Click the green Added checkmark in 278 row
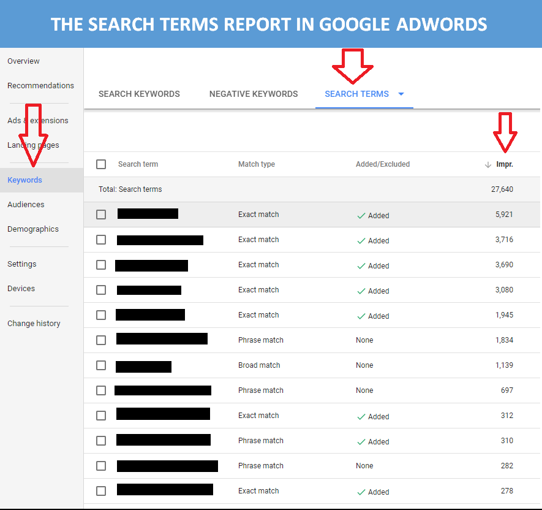The image size is (542, 510). coord(361,492)
